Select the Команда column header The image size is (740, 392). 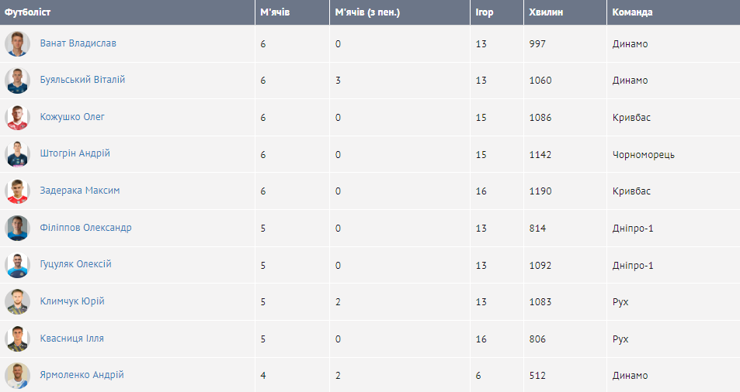(x=632, y=12)
